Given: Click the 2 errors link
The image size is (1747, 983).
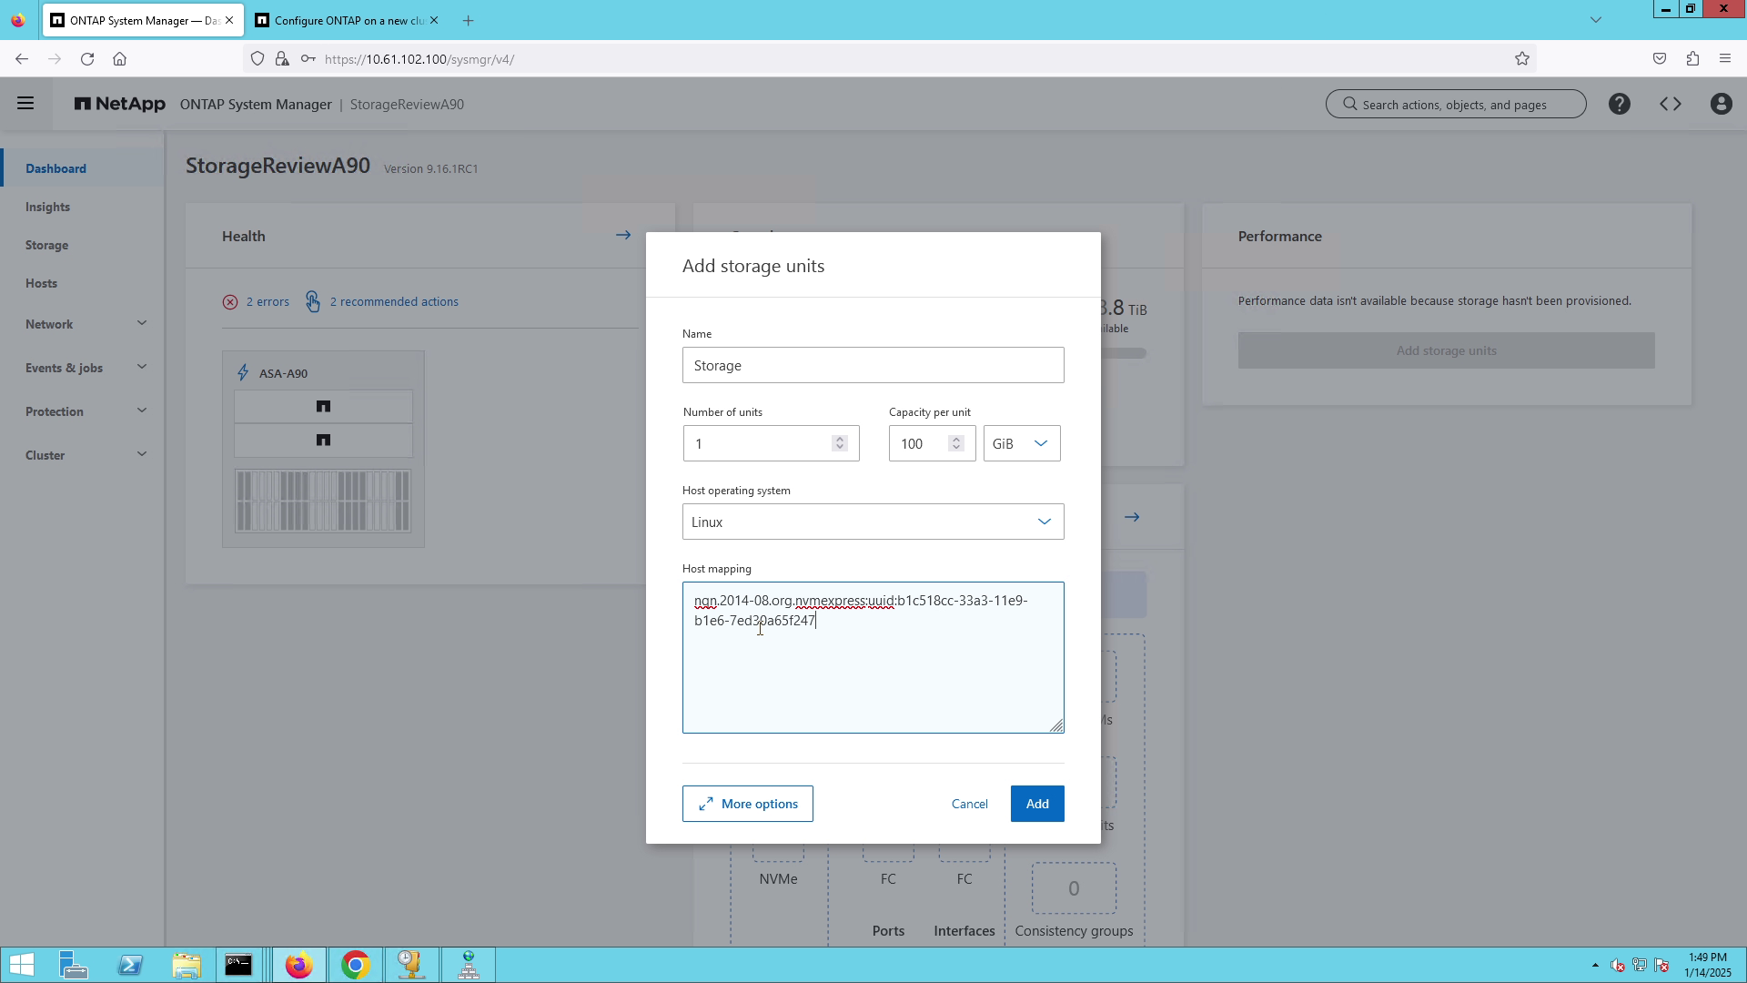Looking at the screenshot, I should click(x=268, y=301).
